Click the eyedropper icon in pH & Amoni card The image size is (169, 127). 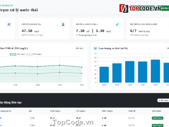click(x=117, y=24)
